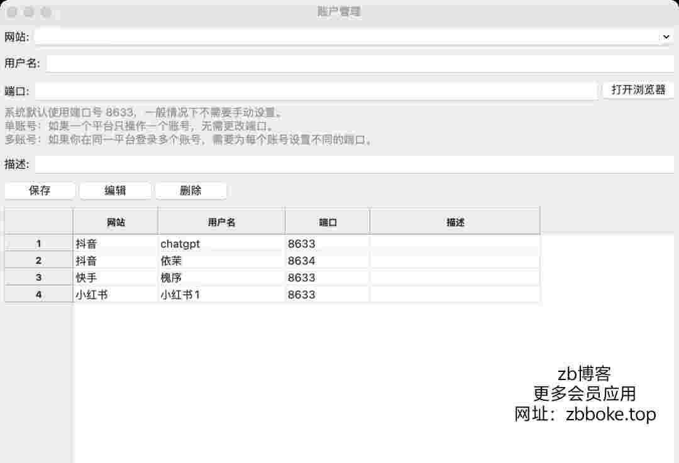Select the empty 描述 cell in row 2
This screenshot has width=679, height=463.
(x=455, y=261)
